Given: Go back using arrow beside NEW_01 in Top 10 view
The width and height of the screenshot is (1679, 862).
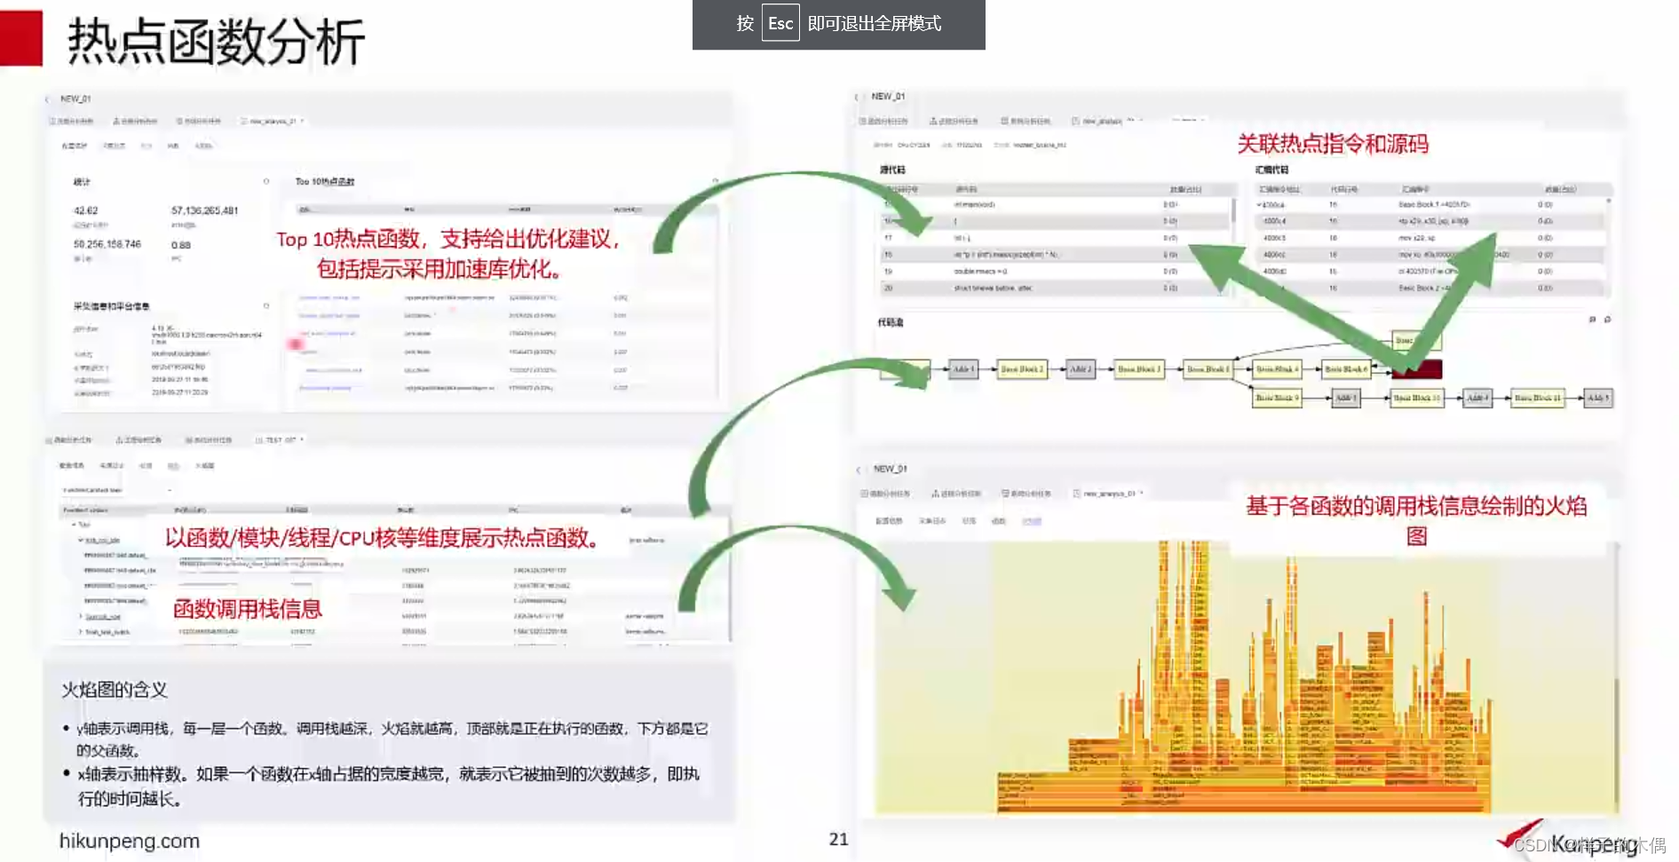Looking at the screenshot, I should point(47,99).
